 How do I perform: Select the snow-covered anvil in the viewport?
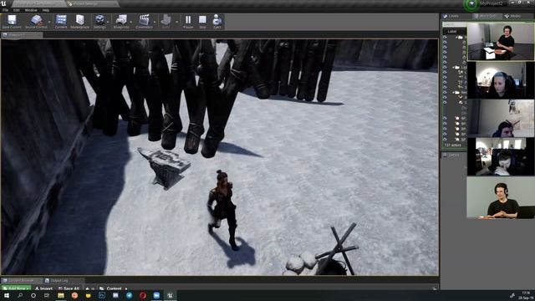165,168
